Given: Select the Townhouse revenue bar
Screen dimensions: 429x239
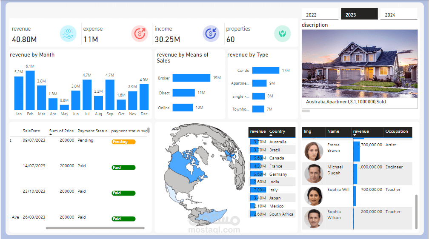Looking at the screenshot, I should point(258,109).
